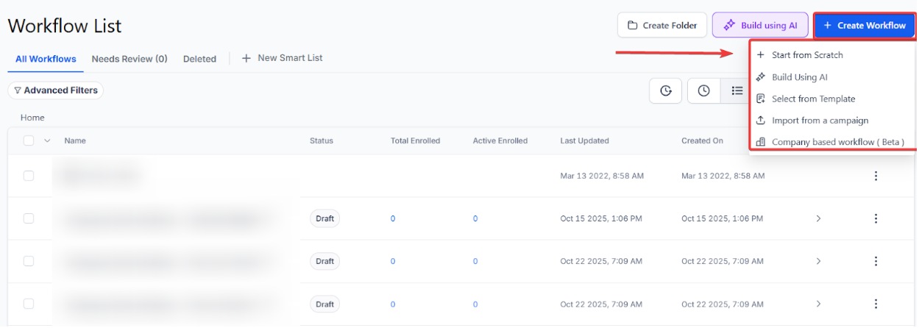This screenshot has height=328, width=919.
Task: Tick the select-all checkbox in table header
Action: pos(29,140)
